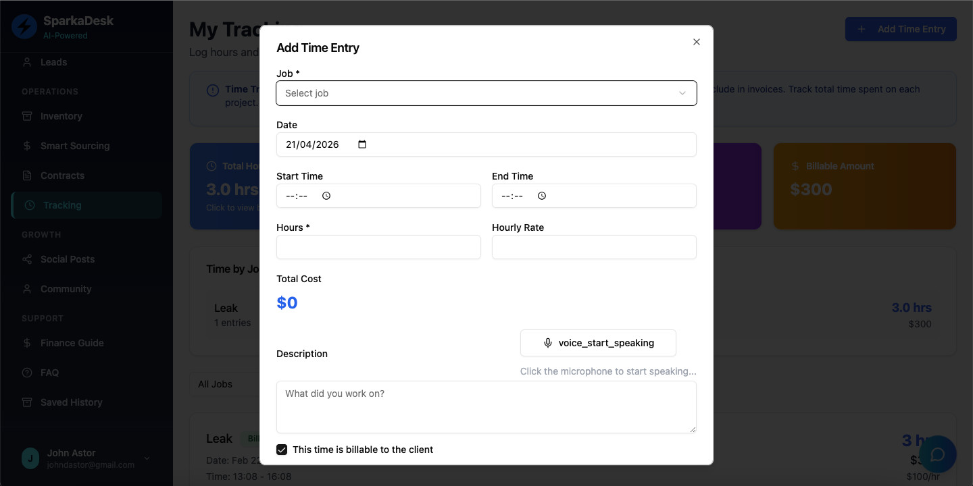The width and height of the screenshot is (973, 486).
Task: Click the End Time field
Action: pos(594,196)
